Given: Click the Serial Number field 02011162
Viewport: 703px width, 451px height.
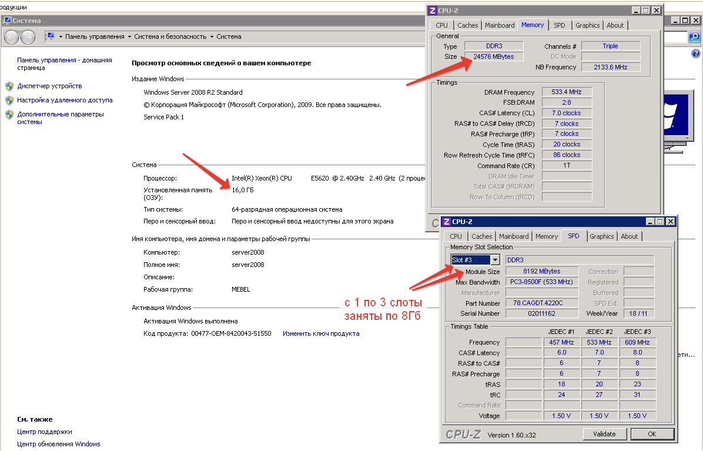Looking at the screenshot, I should (x=541, y=314).
